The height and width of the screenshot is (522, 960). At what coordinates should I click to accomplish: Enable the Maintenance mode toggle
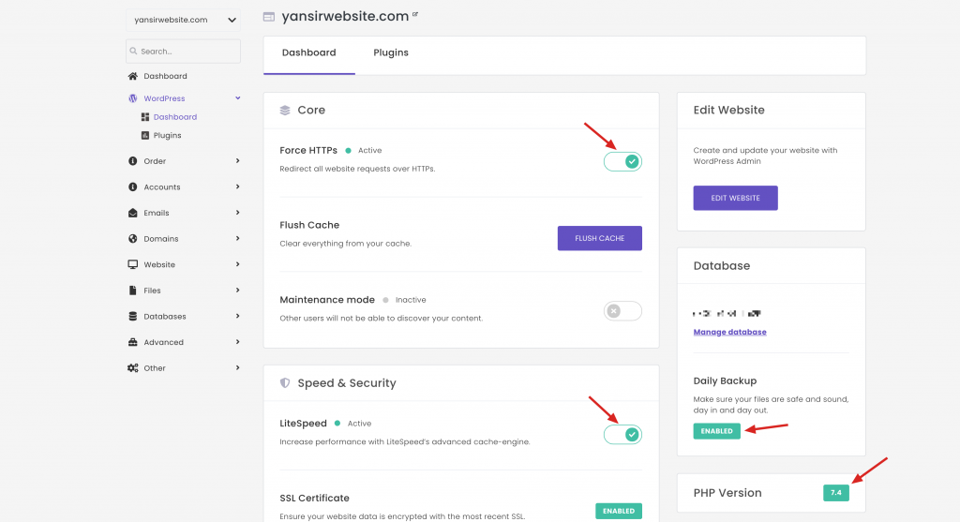[x=623, y=311]
